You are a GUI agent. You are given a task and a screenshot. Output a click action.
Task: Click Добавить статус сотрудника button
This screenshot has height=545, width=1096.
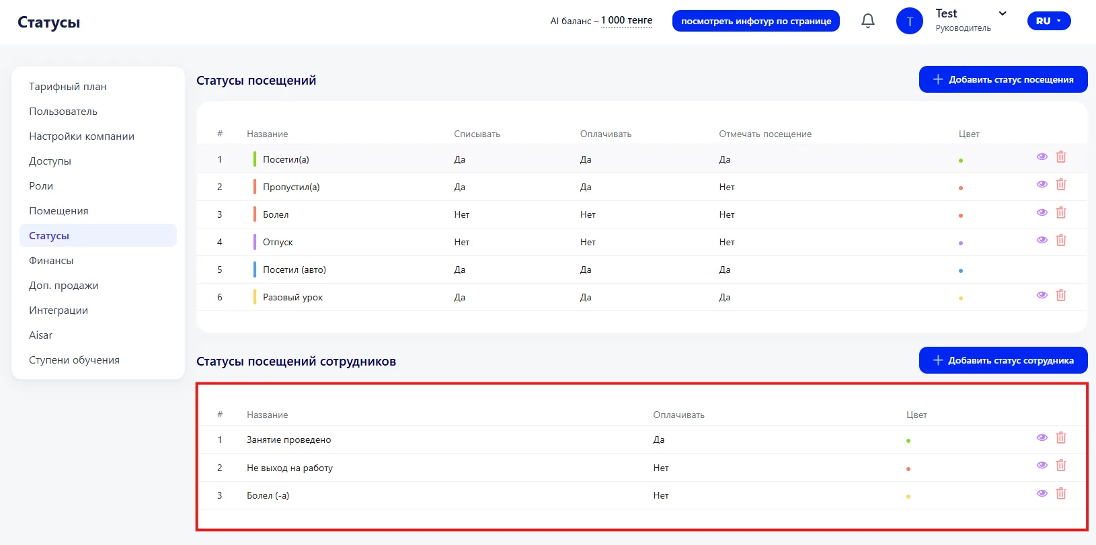click(x=1003, y=360)
